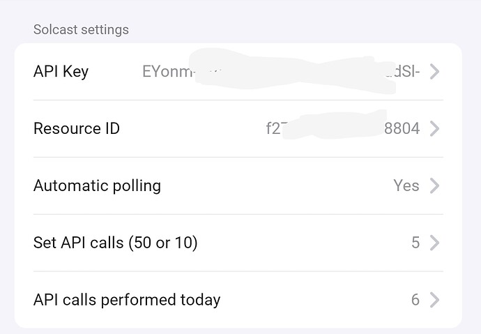The width and height of the screenshot is (481, 334).
Task: Click the Resource ID starting text 'f2'
Action: point(273,129)
